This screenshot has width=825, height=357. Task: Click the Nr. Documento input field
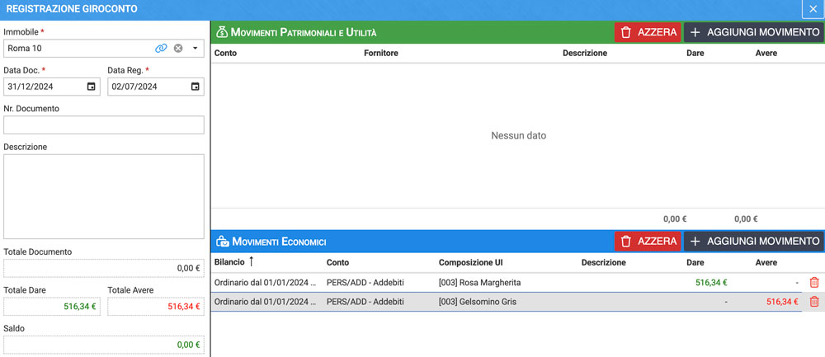click(104, 125)
